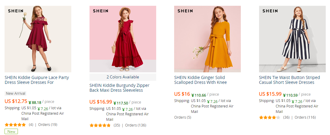Open Orders (5) for the ginger dress
Image resolution: width=330 pixels, height=135 pixels.
(183, 117)
